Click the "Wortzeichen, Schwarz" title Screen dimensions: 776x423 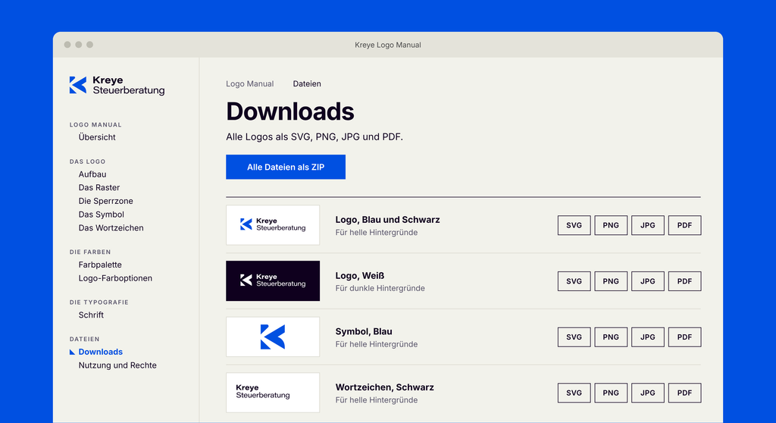click(384, 387)
